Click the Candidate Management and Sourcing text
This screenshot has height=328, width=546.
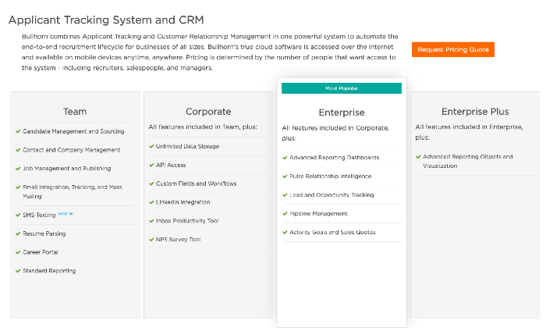[x=73, y=131]
